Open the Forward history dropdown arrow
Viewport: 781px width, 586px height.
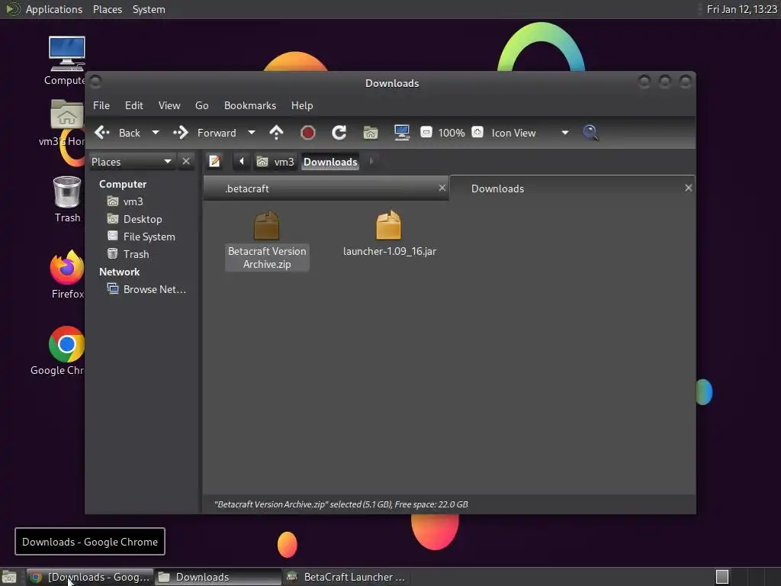pyautogui.click(x=252, y=133)
